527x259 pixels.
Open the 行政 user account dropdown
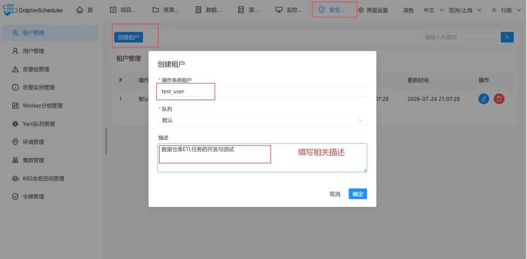tap(506, 10)
